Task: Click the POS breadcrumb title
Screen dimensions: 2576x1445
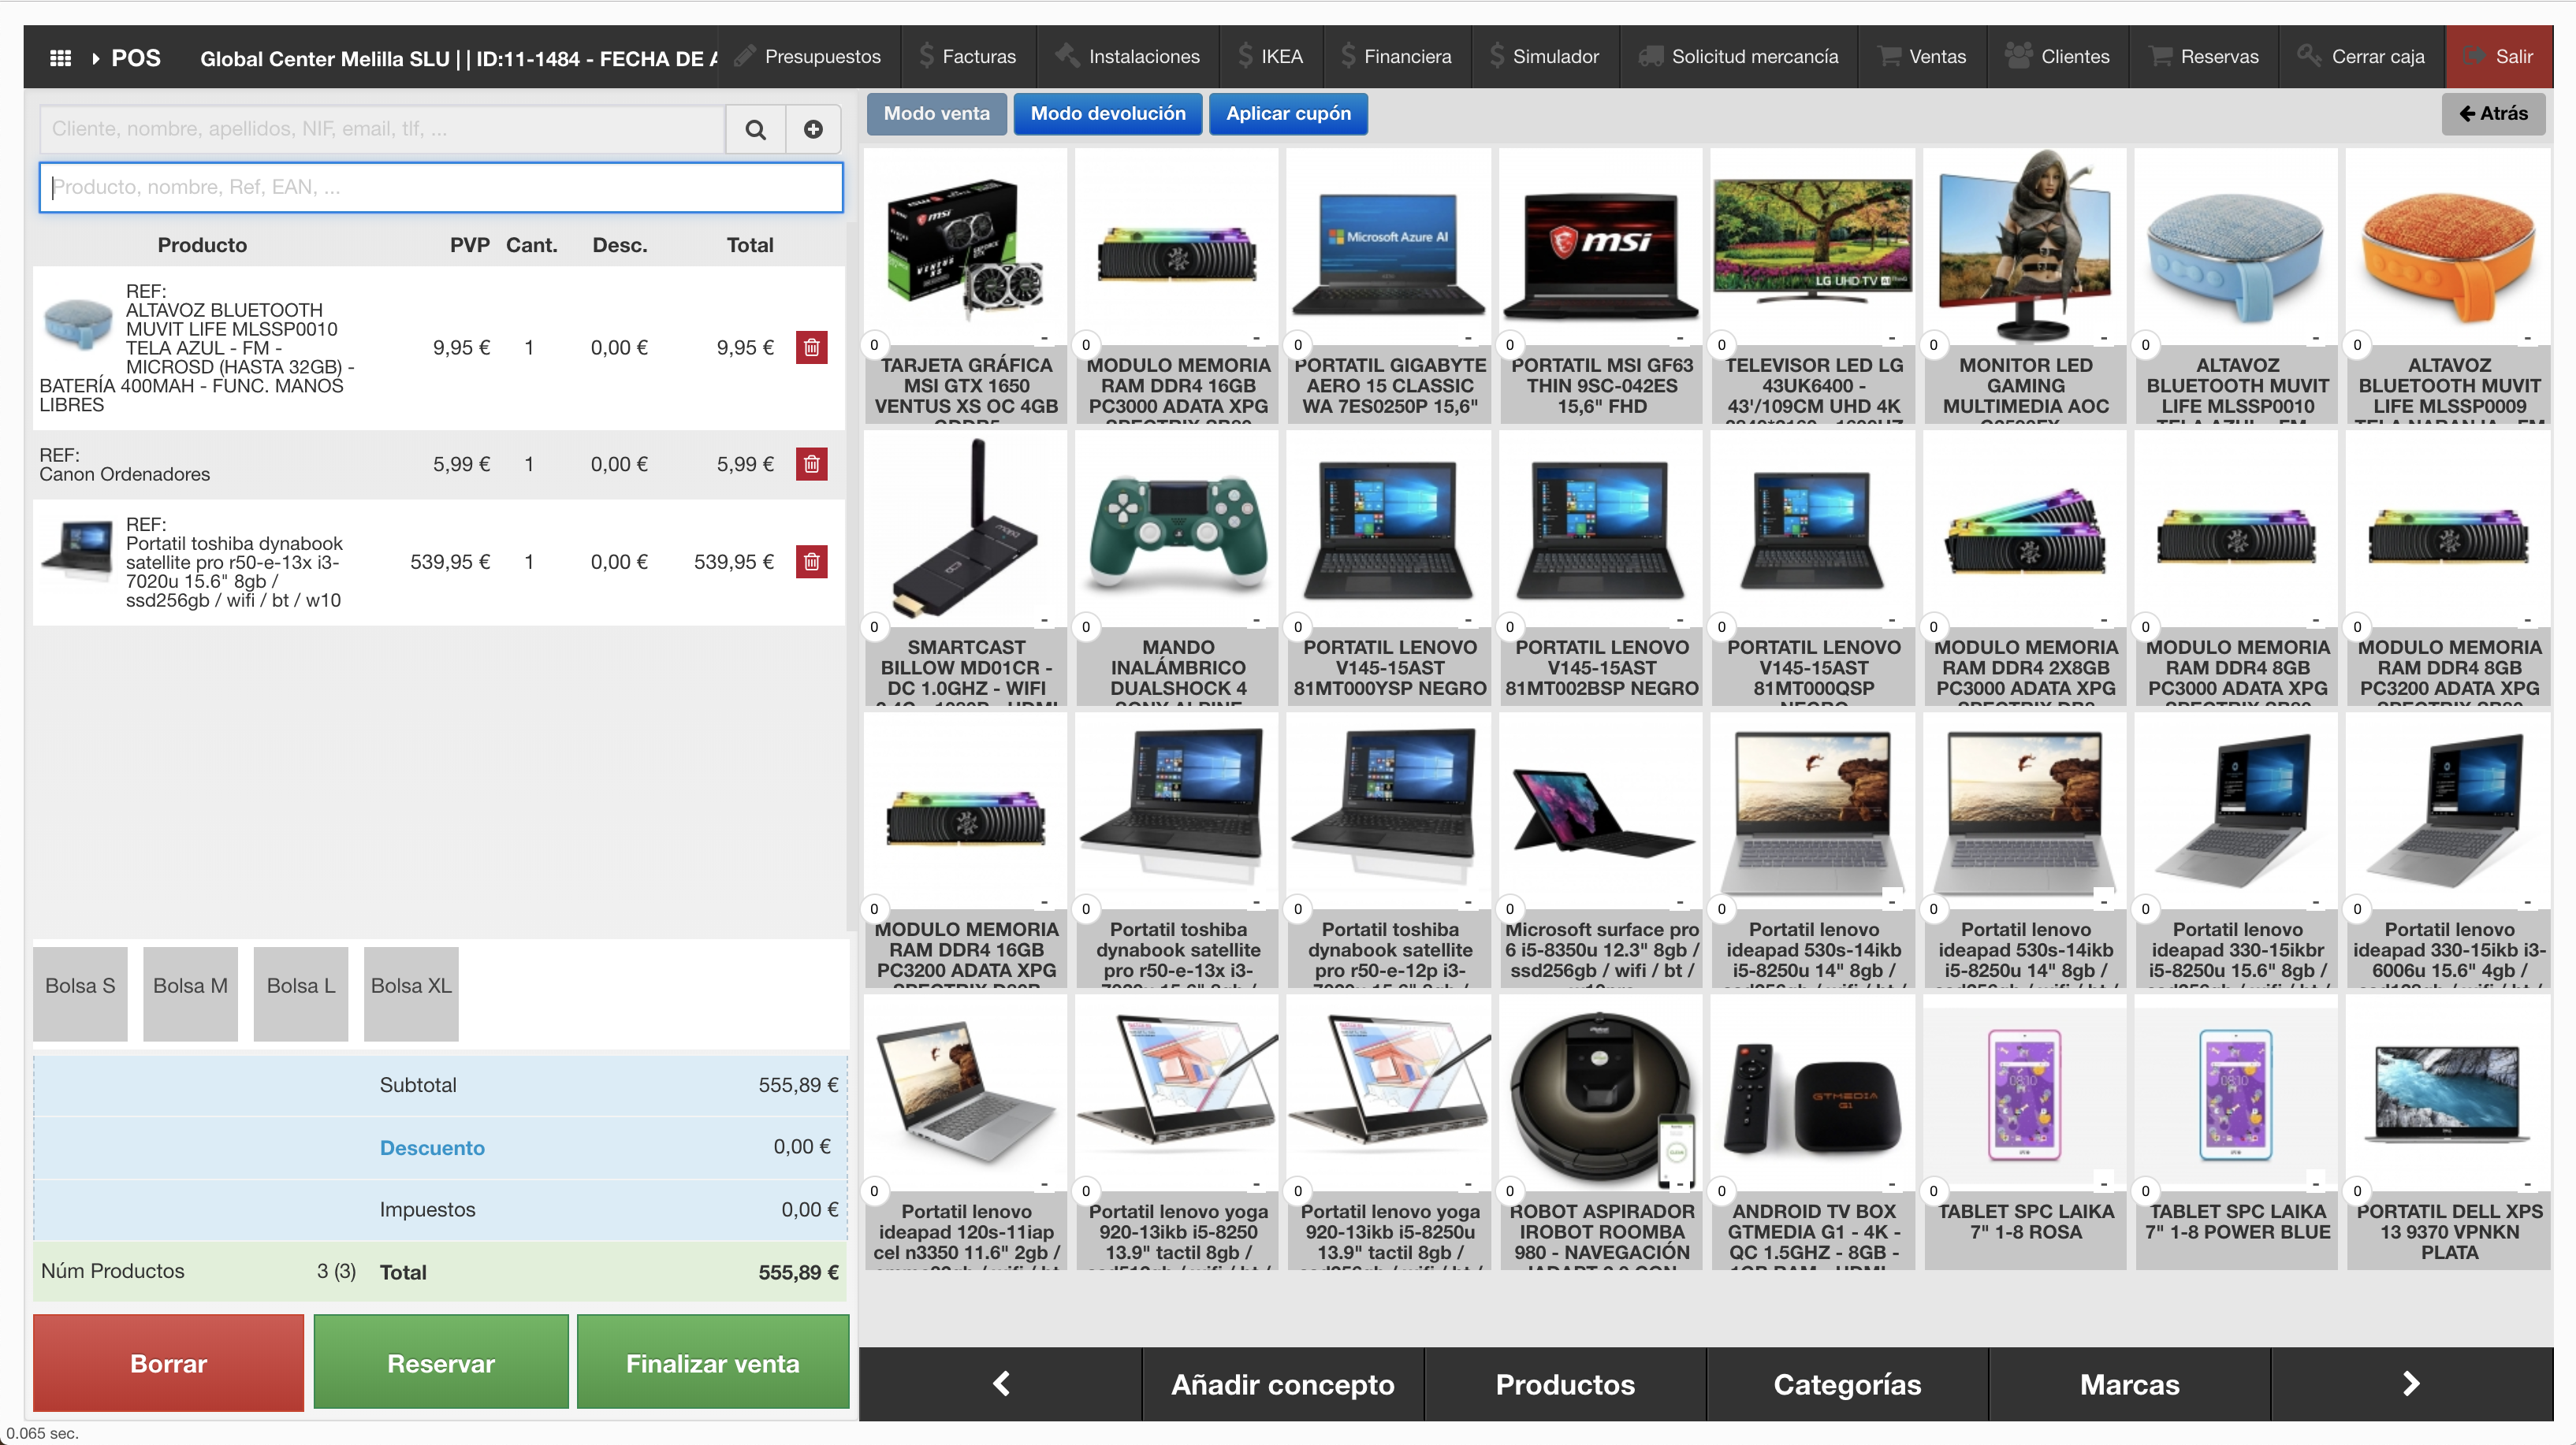Action: [x=136, y=58]
